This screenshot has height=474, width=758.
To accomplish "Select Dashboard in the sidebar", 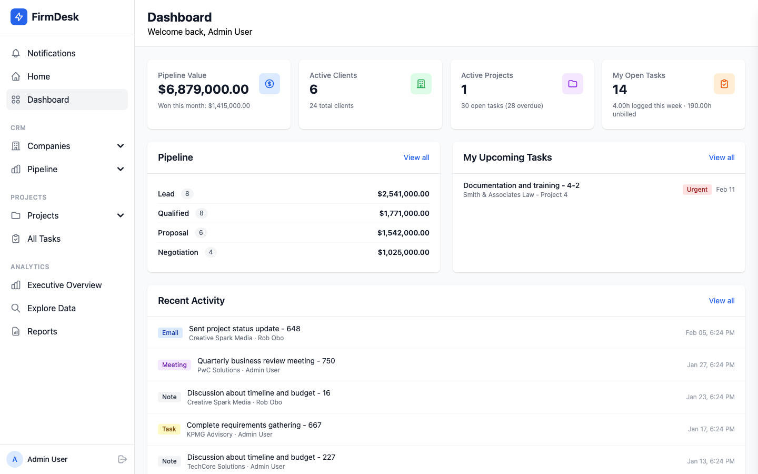I will [48, 100].
